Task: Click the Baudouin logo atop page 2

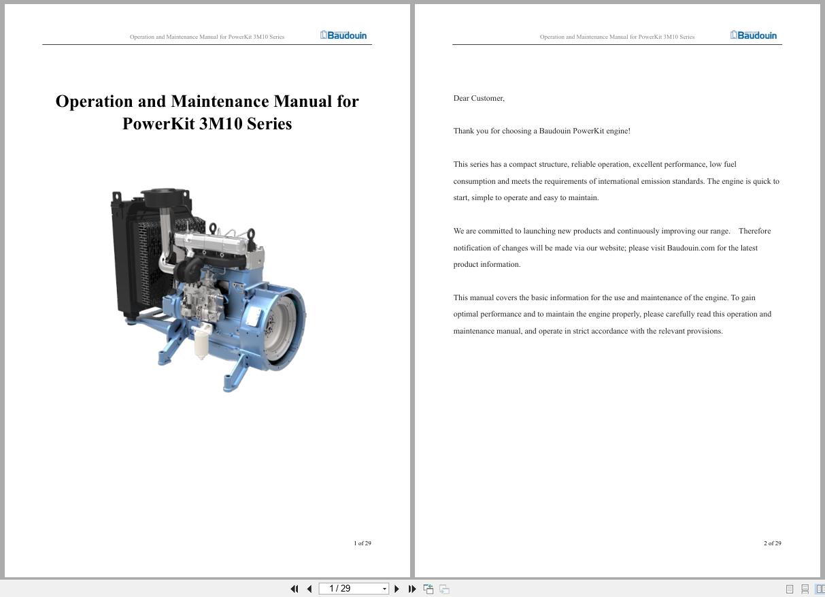Action: click(754, 34)
